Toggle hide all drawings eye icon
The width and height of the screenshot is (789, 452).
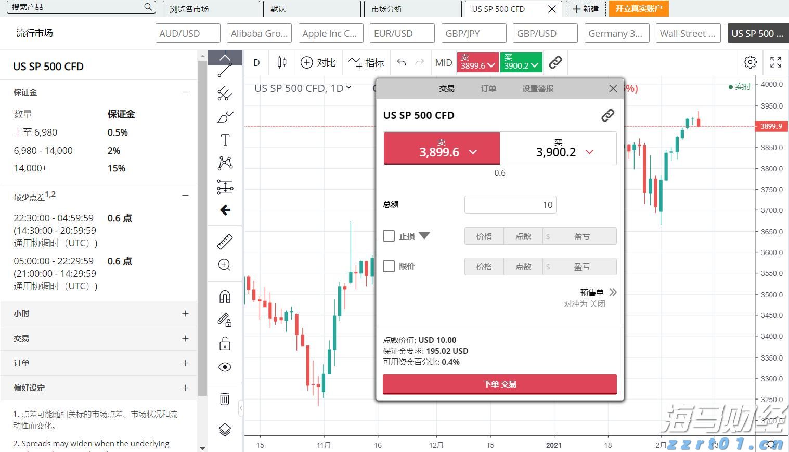point(225,367)
